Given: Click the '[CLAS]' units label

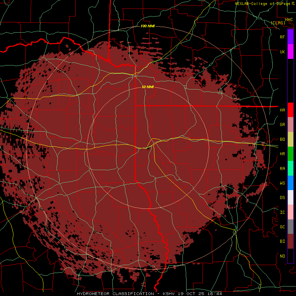Looking at the screenshot, I should coord(278,23).
